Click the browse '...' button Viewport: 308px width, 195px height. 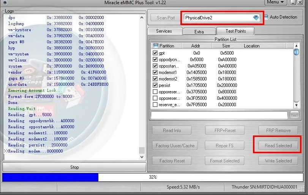tap(294, 115)
